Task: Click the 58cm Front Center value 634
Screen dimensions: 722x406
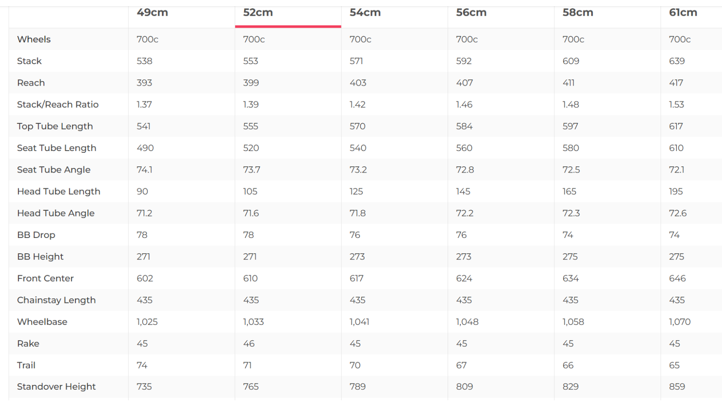Action: pyautogui.click(x=571, y=278)
